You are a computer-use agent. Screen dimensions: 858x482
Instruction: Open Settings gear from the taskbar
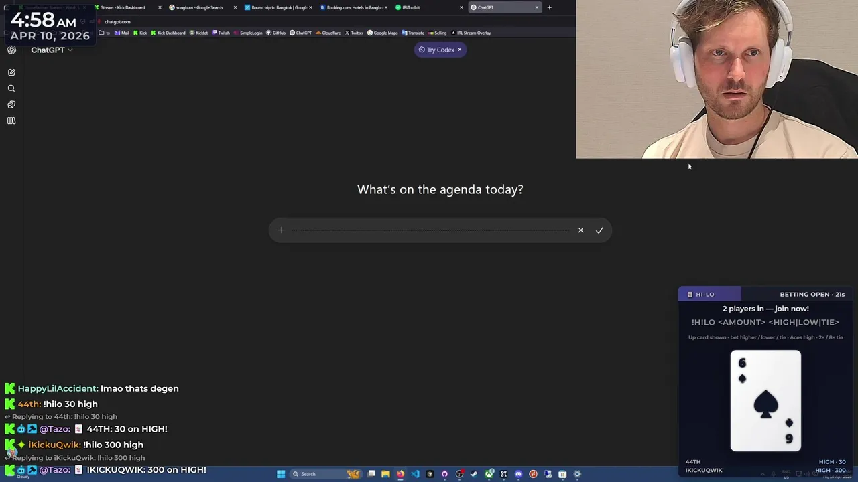(577, 474)
